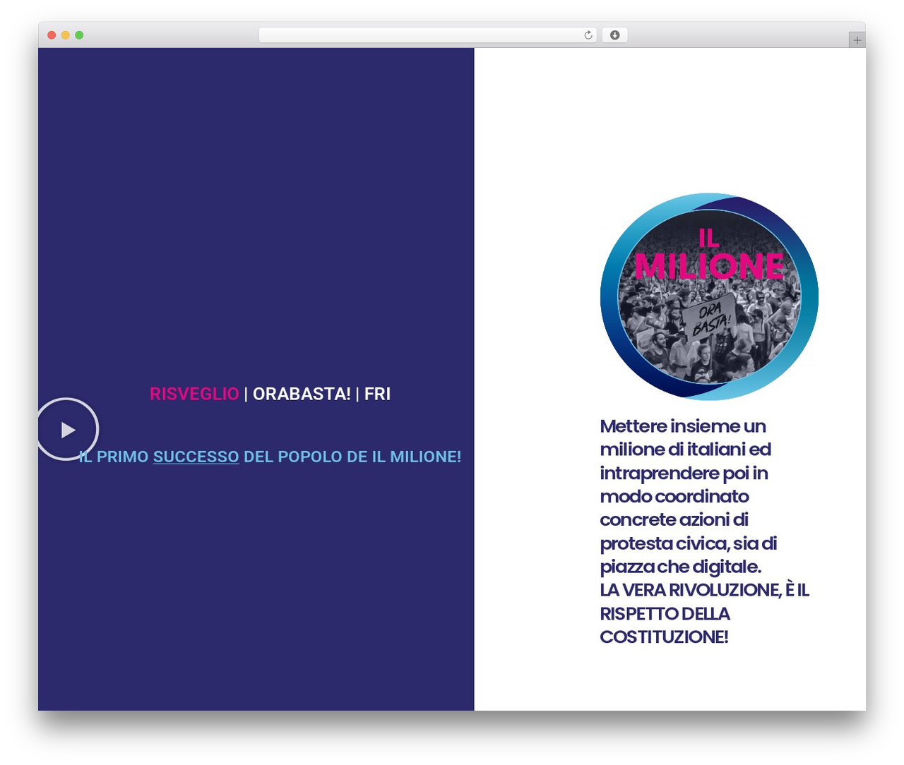Focus the browser address bar
This screenshot has height=765, width=904.
[427, 35]
